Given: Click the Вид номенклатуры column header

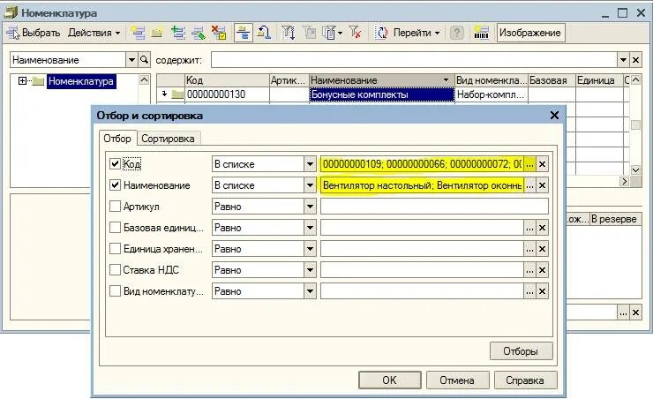Looking at the screenshot, I should [491, 80].
